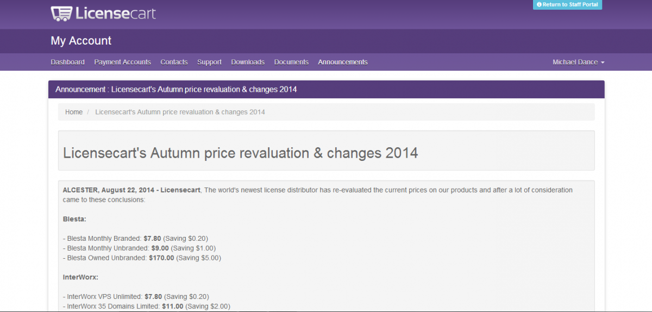Expand the Michael Dance dropdown caret
The width and height of the screenshot is (652, 312).
603,63
